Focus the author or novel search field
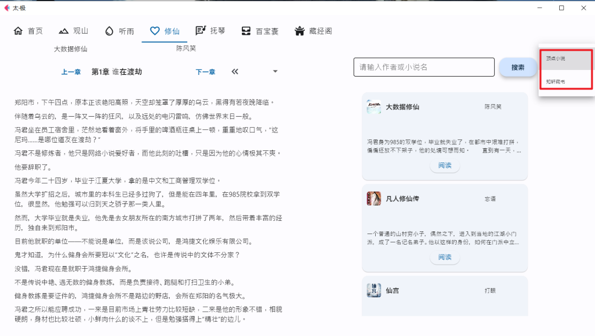The height and width of the screenshot is (336, 595). click(x=424, y=67)
